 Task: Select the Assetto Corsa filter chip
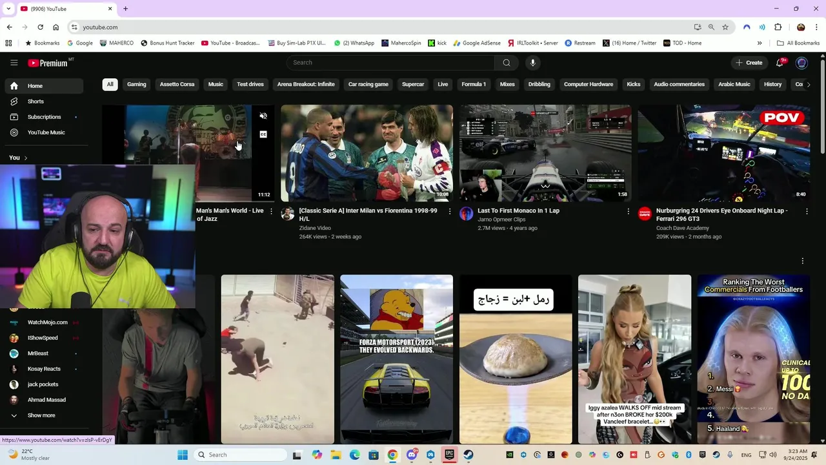tap(177, 85)
